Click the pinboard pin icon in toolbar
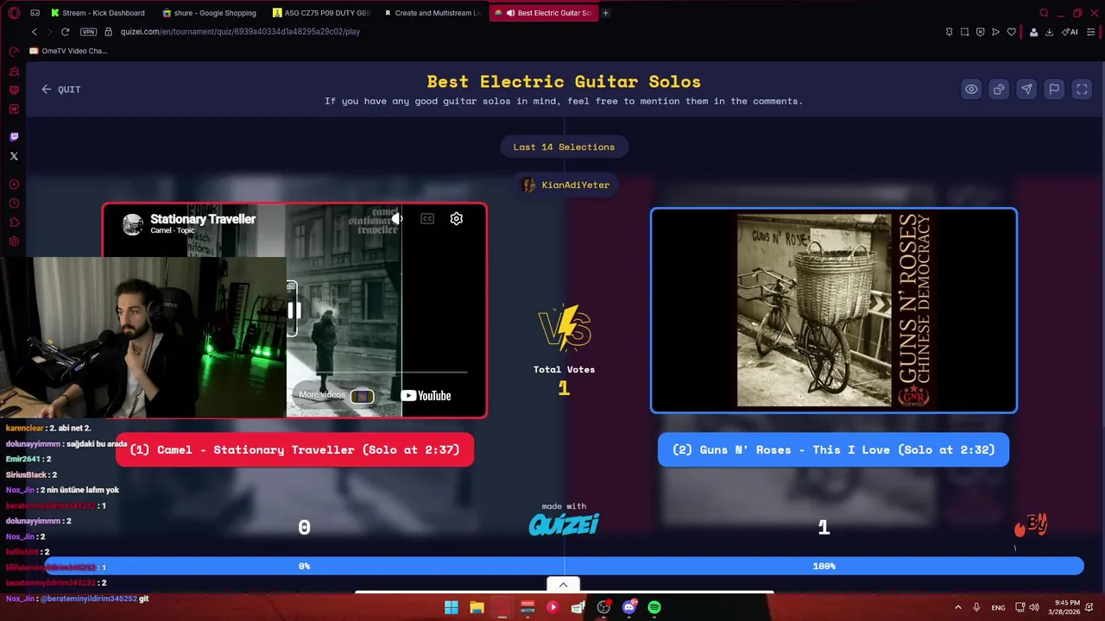Screen dimensions: 1105x621 [x=949, y=32]
